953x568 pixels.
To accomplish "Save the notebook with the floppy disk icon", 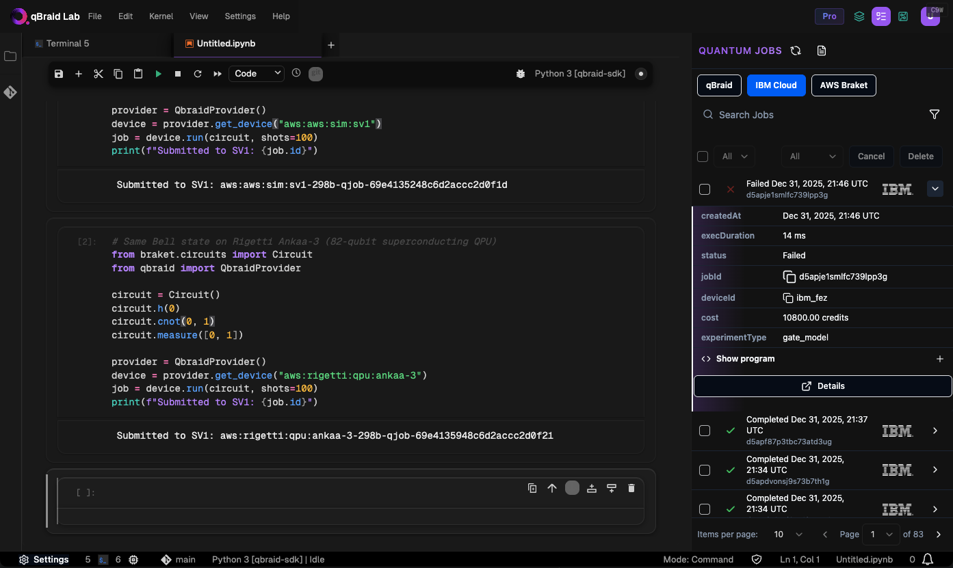I will click(59, 74).
